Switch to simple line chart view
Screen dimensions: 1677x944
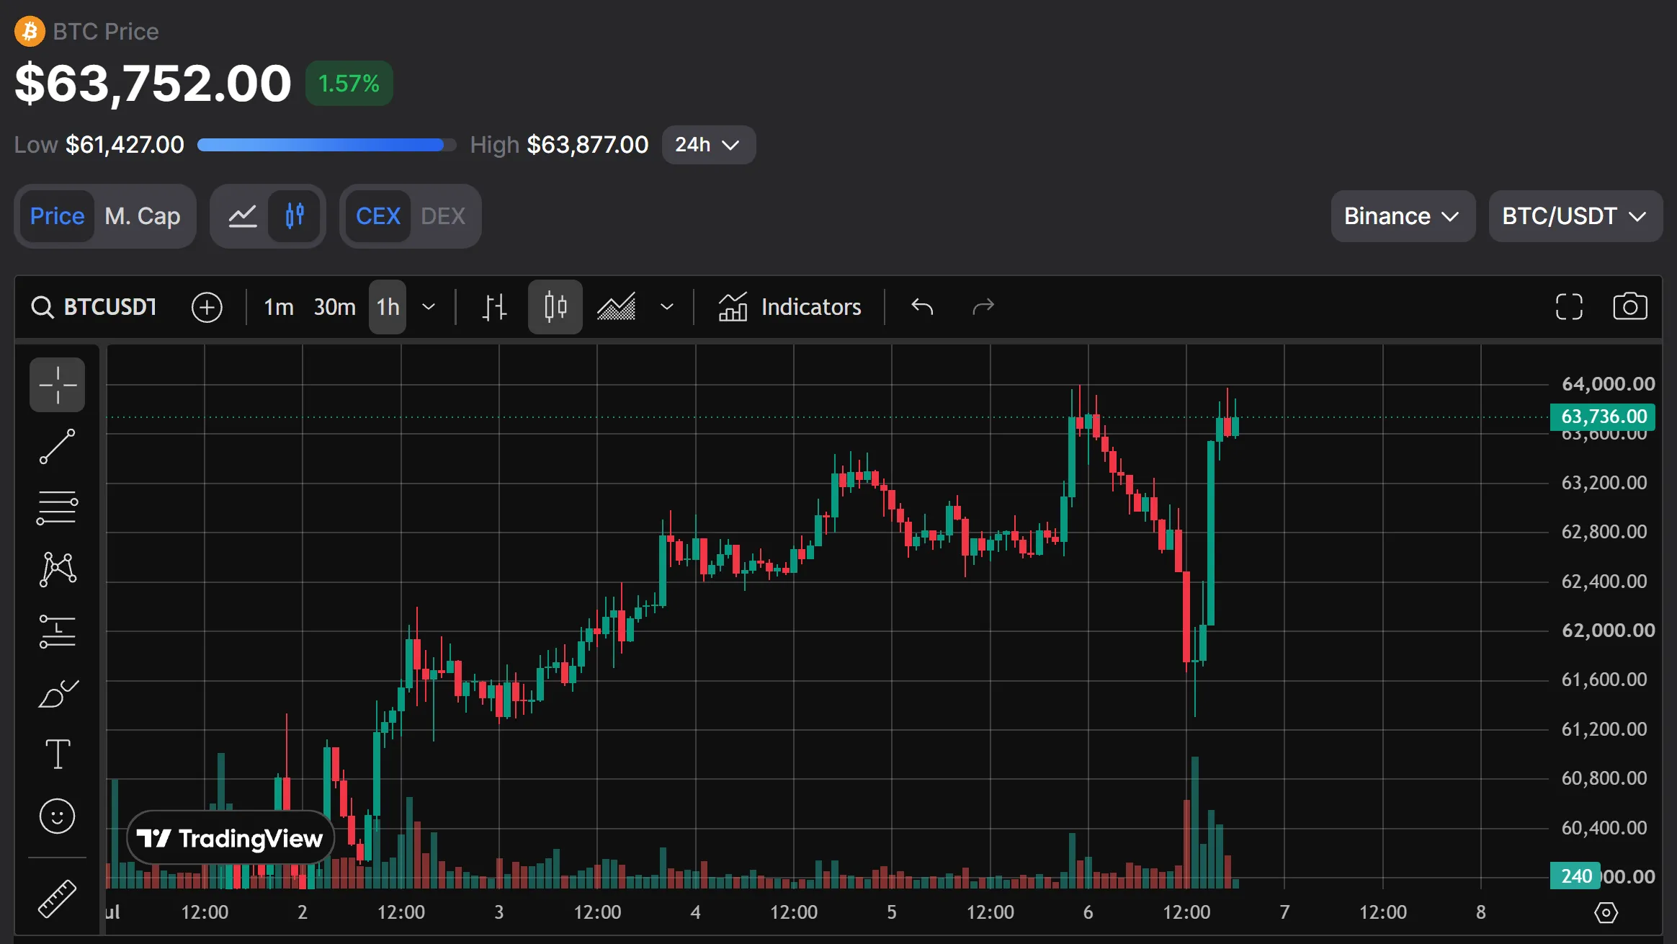click(243, 216)
